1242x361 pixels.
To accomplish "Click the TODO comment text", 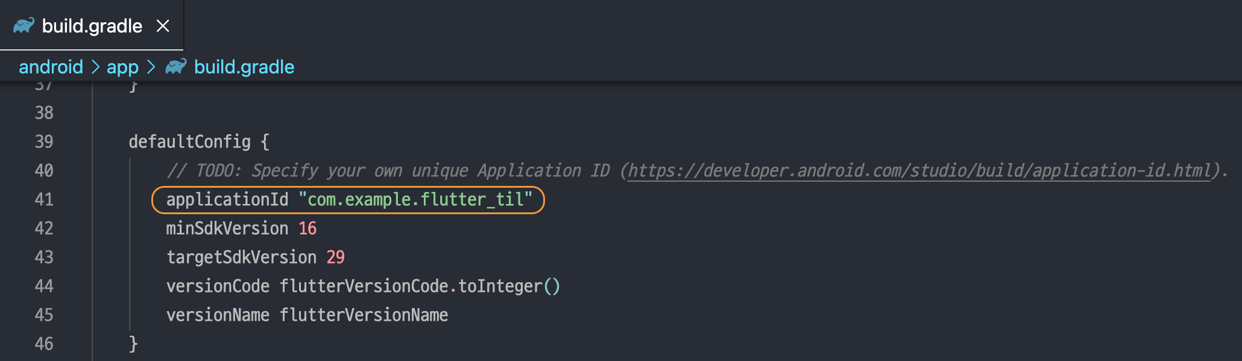I will 388,171.
